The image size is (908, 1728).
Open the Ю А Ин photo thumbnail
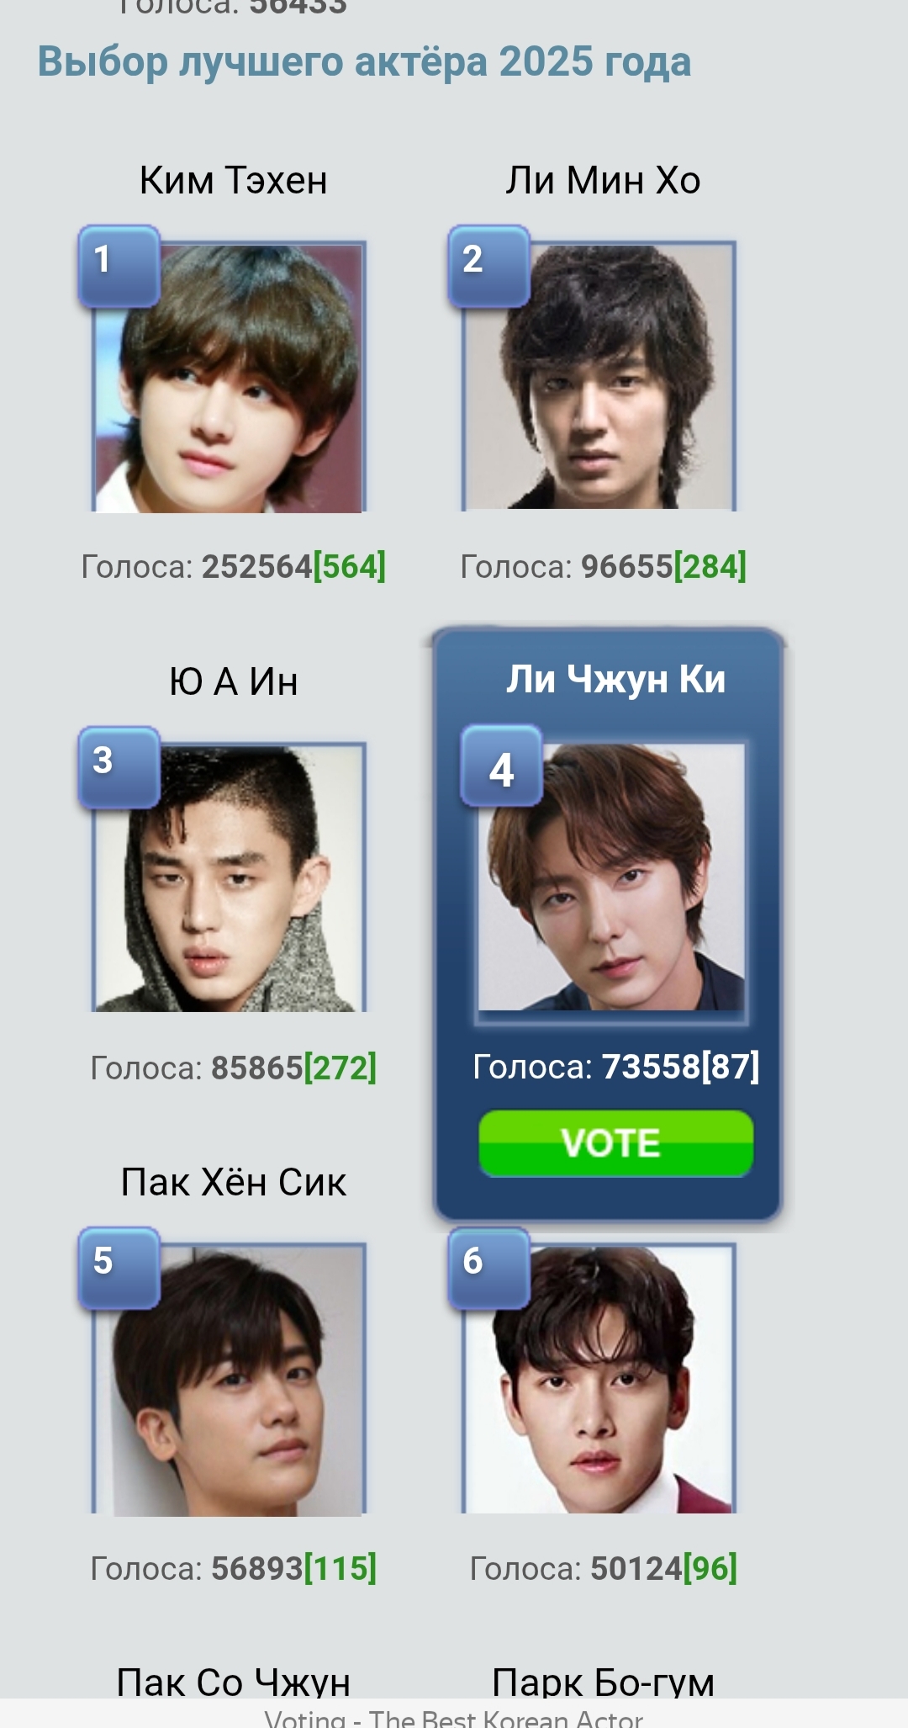coord(229,877)
